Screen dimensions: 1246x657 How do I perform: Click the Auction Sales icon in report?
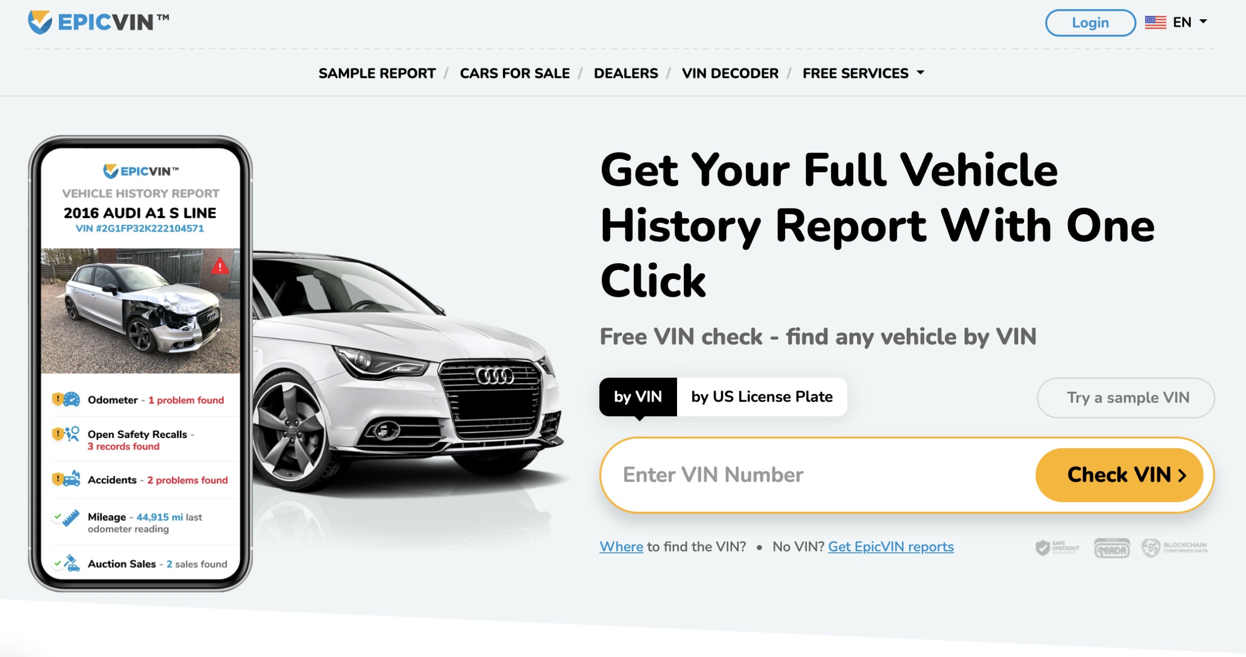tap(72, 563)
